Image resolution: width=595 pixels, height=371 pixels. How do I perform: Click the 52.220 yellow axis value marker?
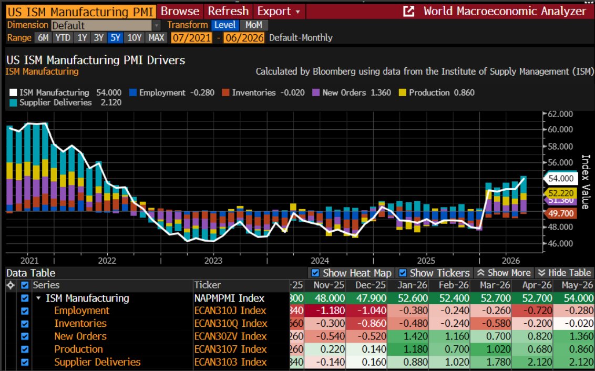561,193
